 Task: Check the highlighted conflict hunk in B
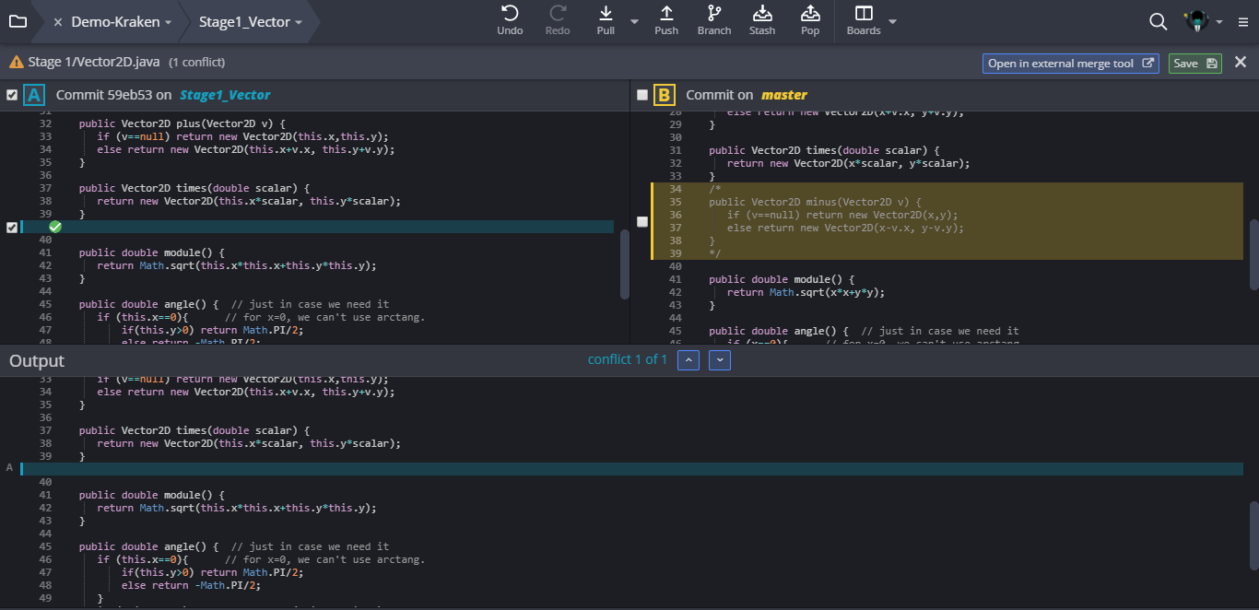642,222
